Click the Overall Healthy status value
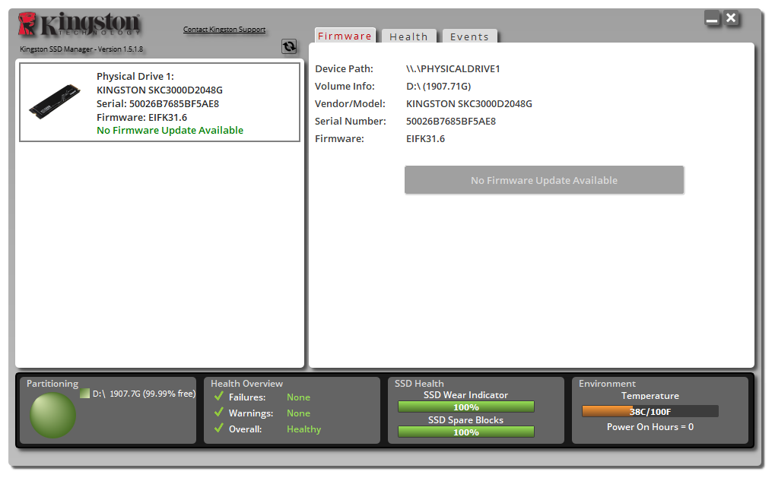Viewport: 775px width, 481px height. click(304, 429)
